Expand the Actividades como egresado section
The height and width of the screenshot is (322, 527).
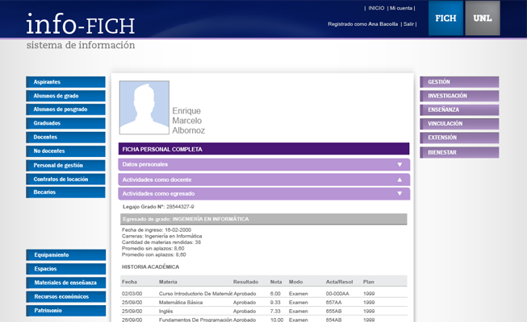coord(264,194)
